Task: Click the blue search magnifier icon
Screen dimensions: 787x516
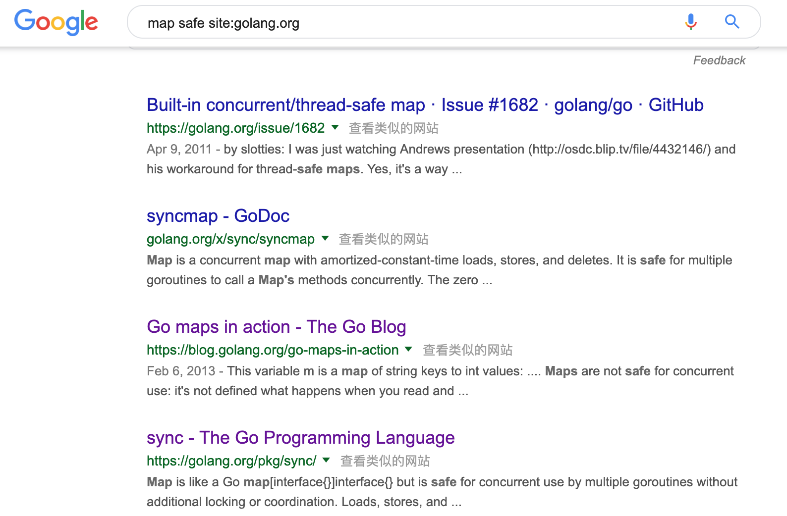Action: point(732,22)
